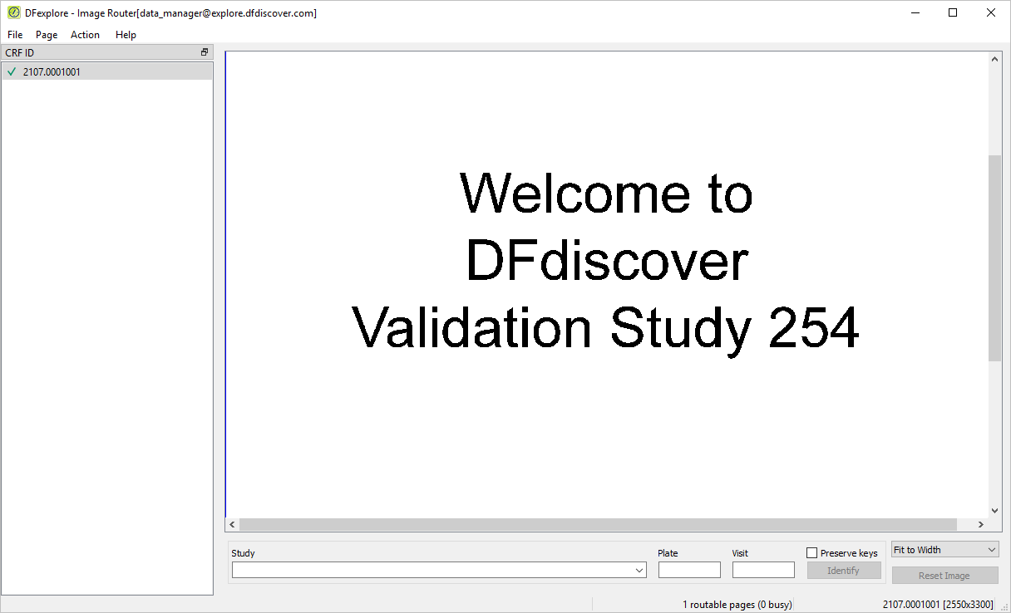Click the up arrow of vertical scrollbar

point(994,59)
